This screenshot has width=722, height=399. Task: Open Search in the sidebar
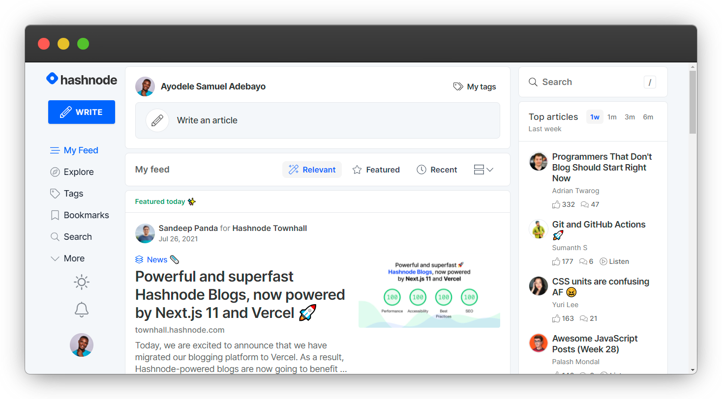(71, 237)
